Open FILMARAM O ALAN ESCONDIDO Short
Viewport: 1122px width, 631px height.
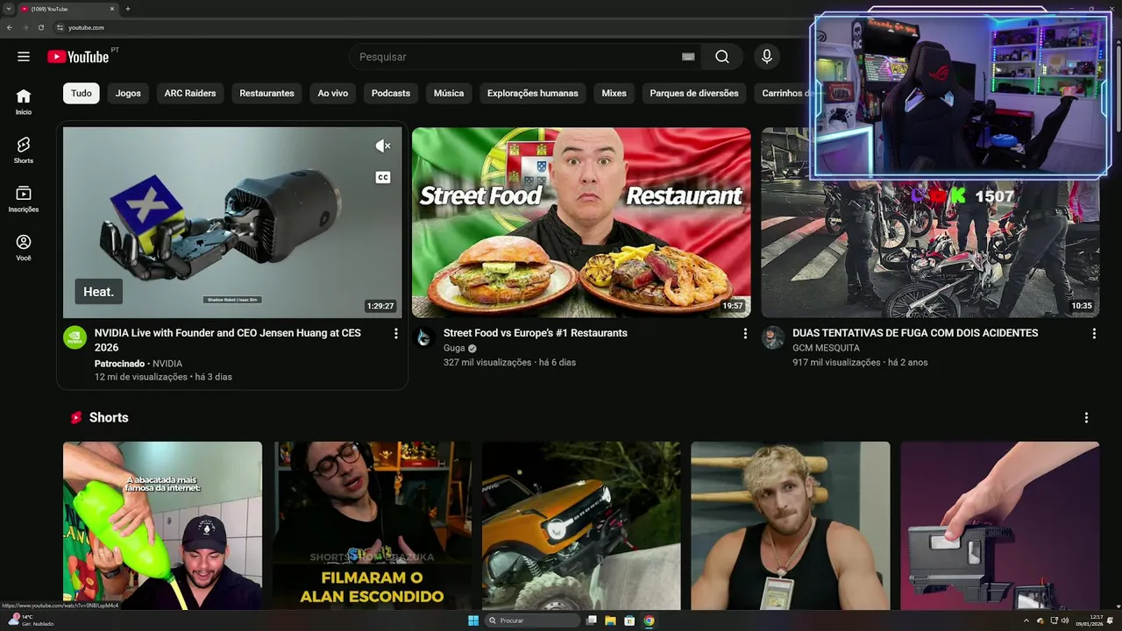[x=372, y=526]
